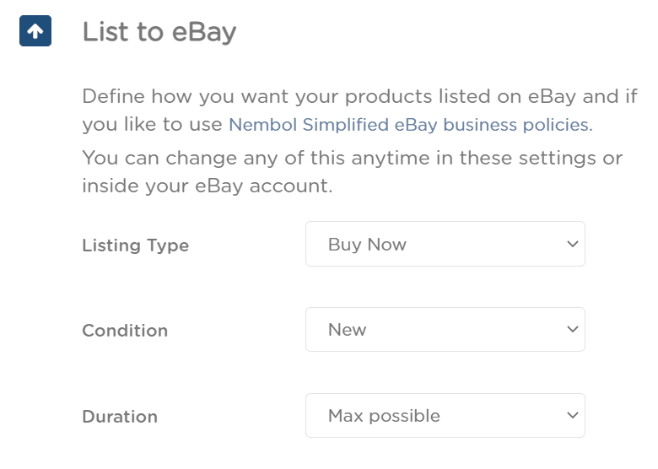The image size is (658, 469).
Task: Open the Condition dropdown
Action: (445, 329)
